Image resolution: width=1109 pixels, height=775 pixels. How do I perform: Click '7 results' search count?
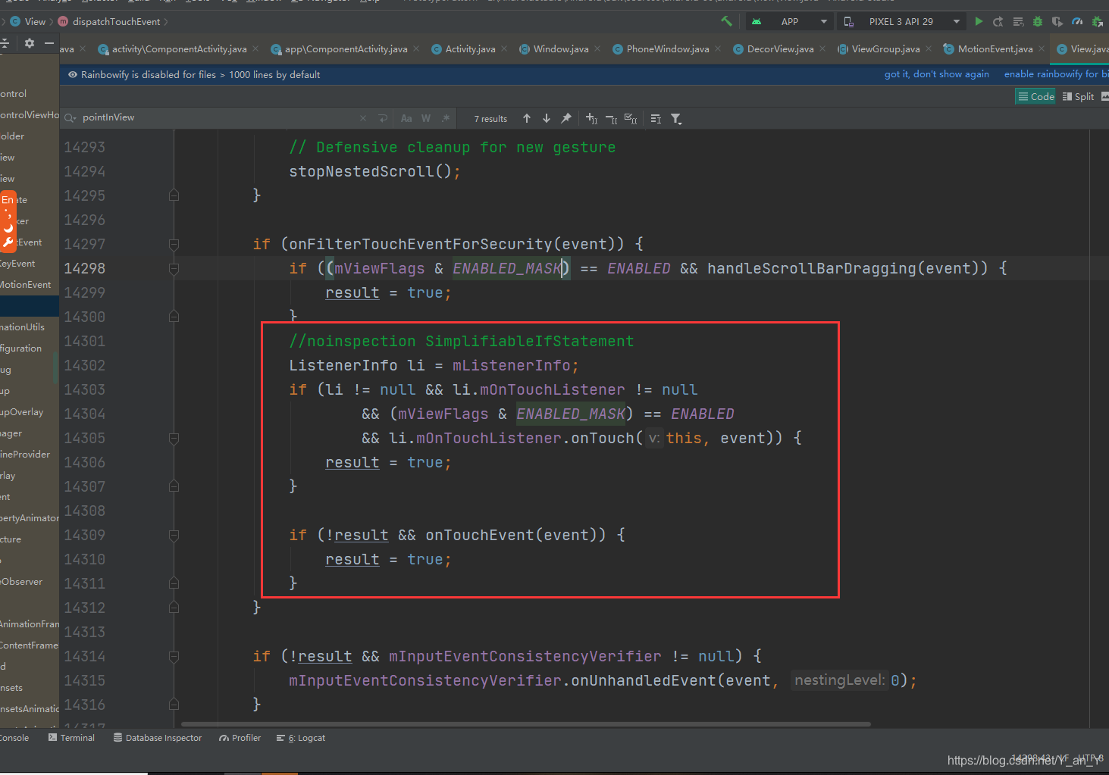[x=490, y=119]
